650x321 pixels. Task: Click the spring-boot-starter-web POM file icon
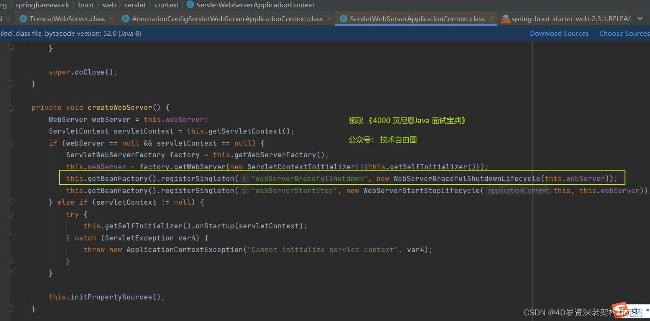pos(505,19)
